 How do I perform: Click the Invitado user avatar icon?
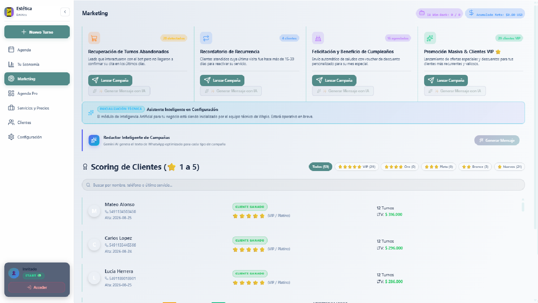point(14,273)
